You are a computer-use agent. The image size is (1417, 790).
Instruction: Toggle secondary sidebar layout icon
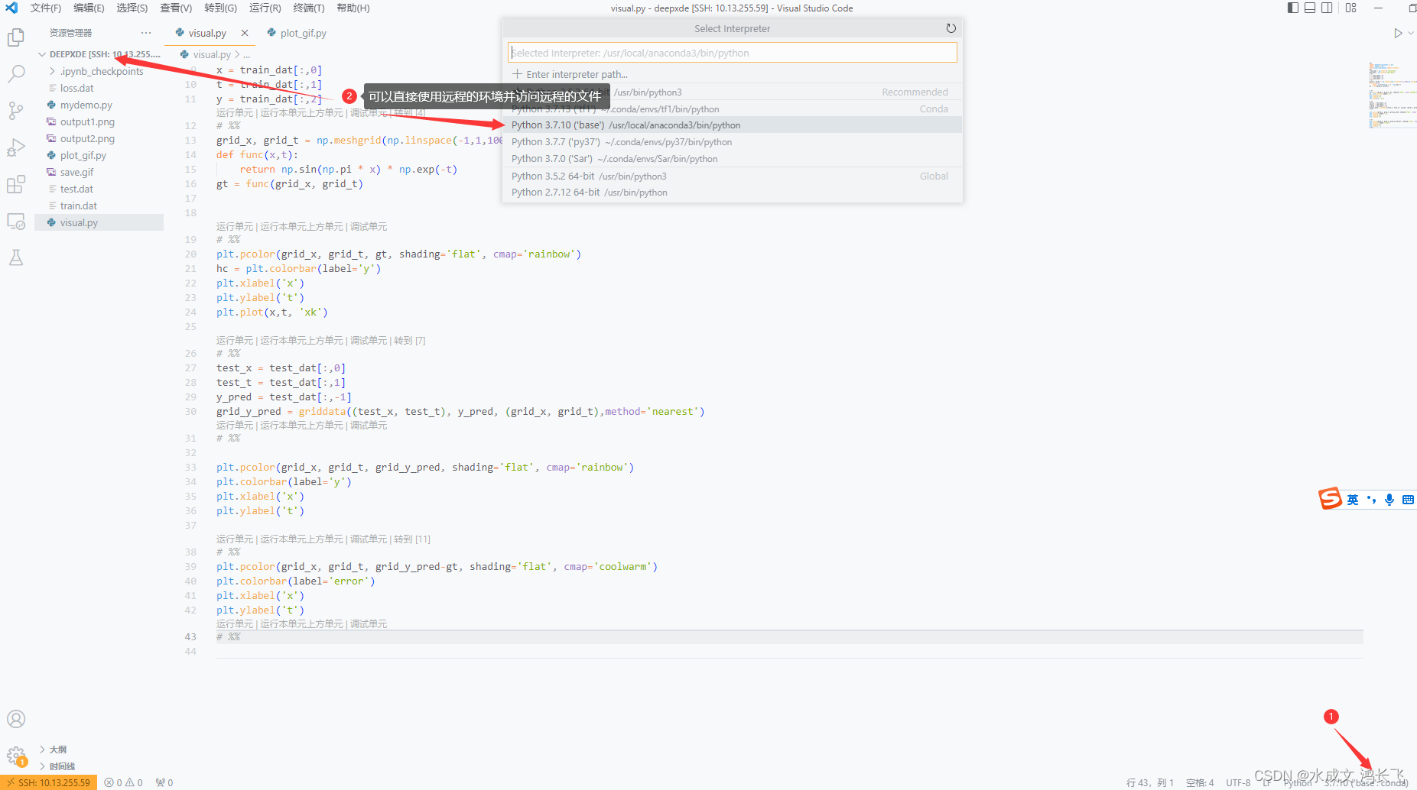click(x=1327, y=8)
